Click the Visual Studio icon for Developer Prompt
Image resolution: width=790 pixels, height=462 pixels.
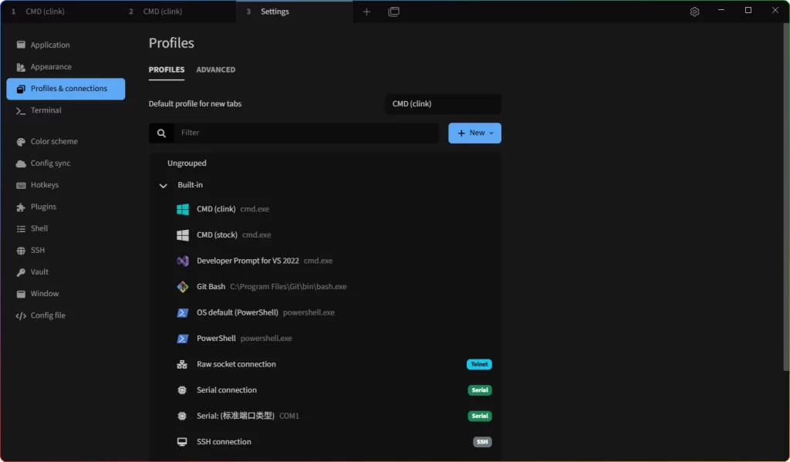tap(182, 261)
